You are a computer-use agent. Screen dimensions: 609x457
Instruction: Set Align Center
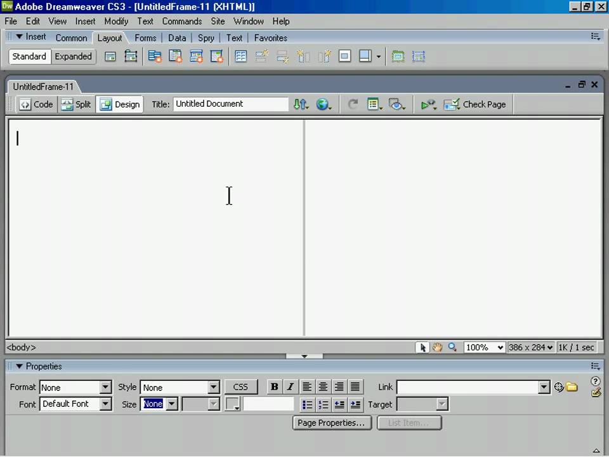point(323,387)
